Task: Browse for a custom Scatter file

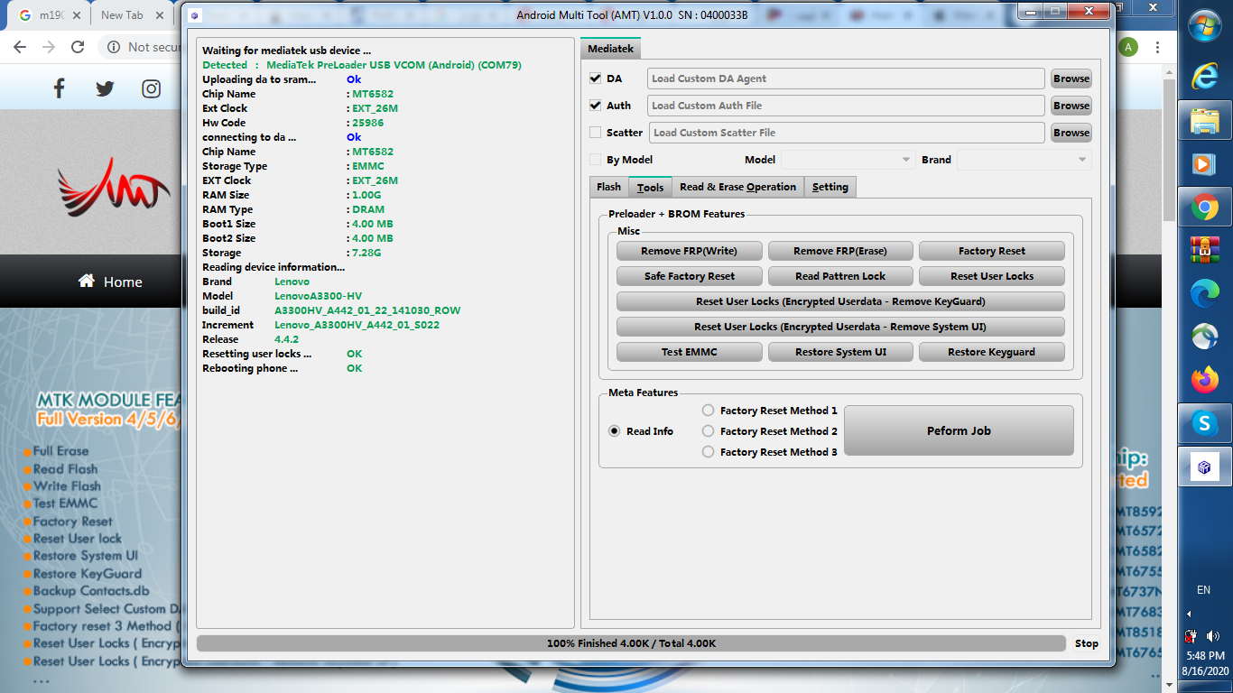Action: (x=1071, y=133)
